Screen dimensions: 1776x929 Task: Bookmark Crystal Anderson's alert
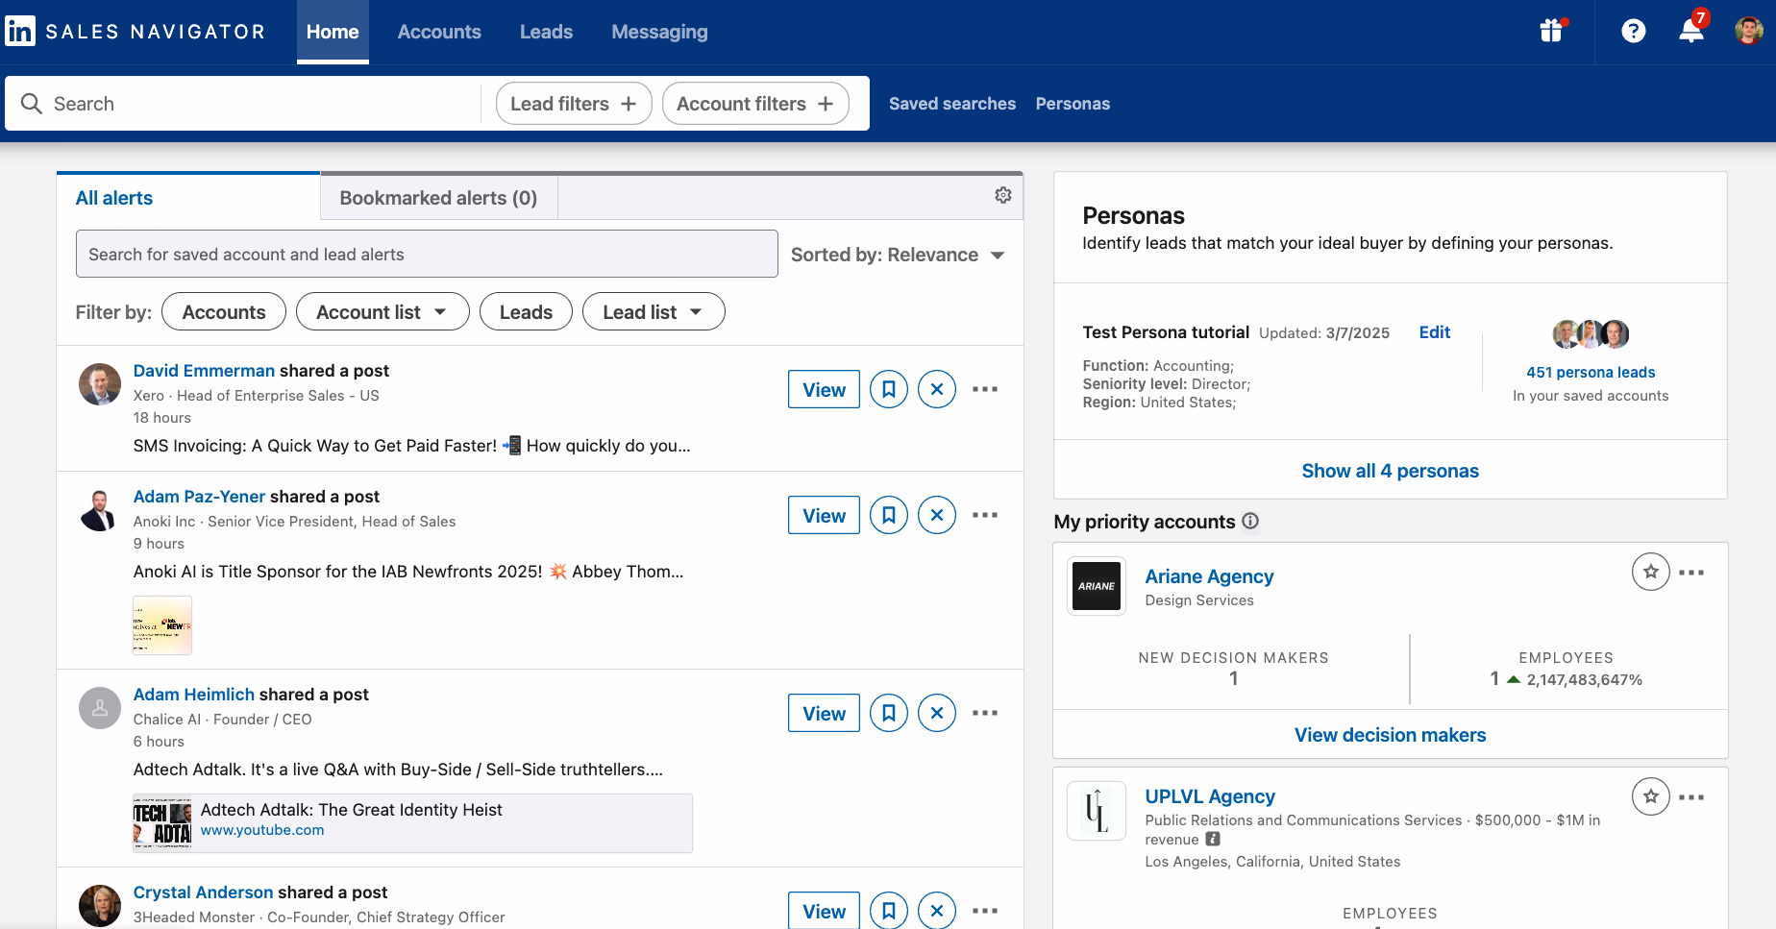(889, 911)
